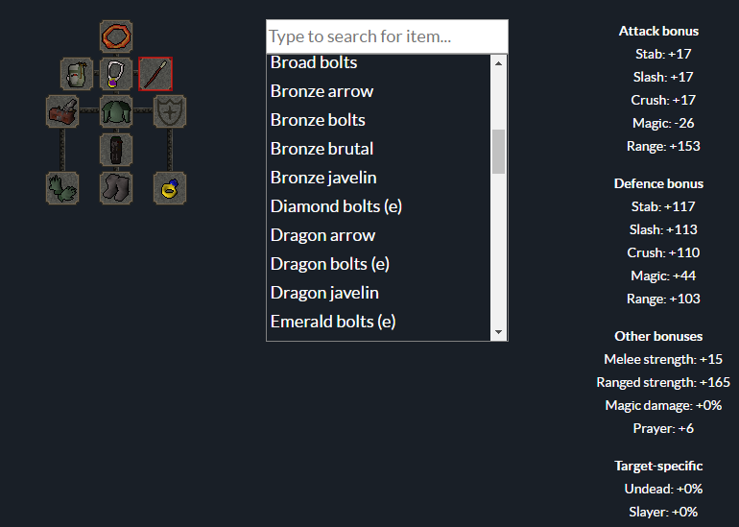The width and height of the screenshot is (739, 527).
Task: Select the gold ring slot
Action: pyautogui.click(x=170, y=188)
